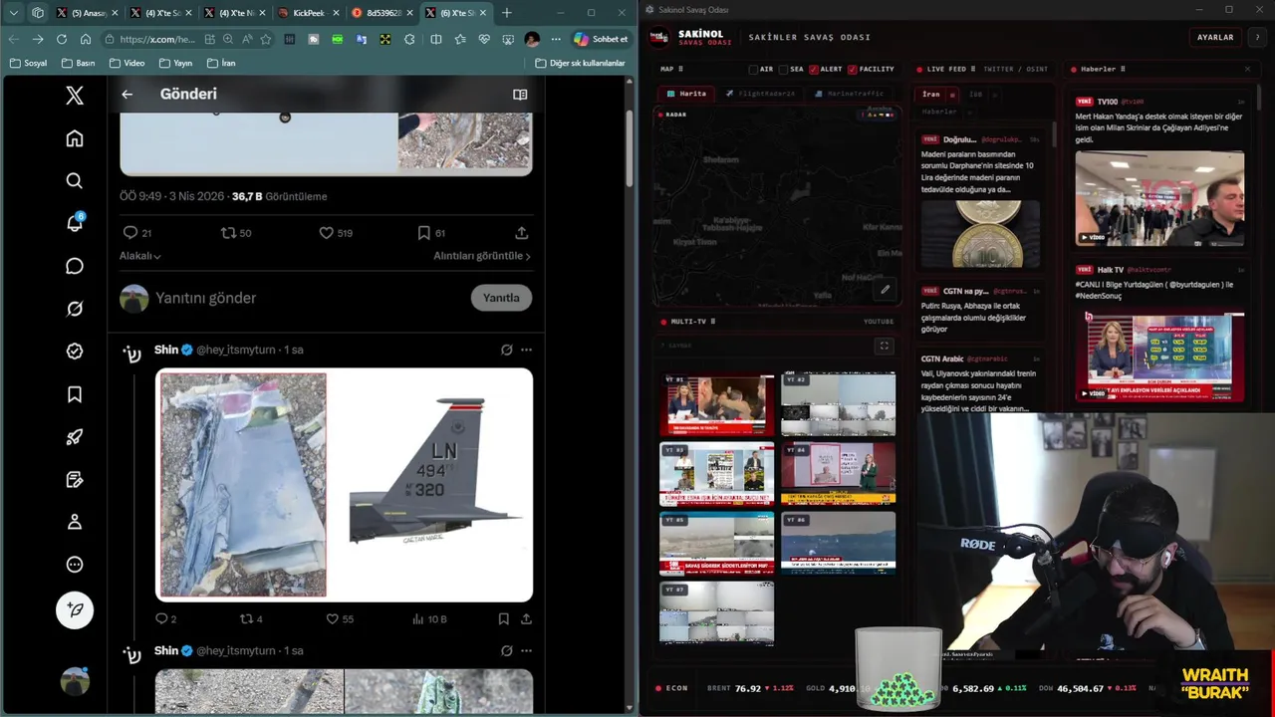This screenshot has height=717, width=1275.
Task: Open Alıntıları görüntüle link
Action: click(x=482, y=256)
